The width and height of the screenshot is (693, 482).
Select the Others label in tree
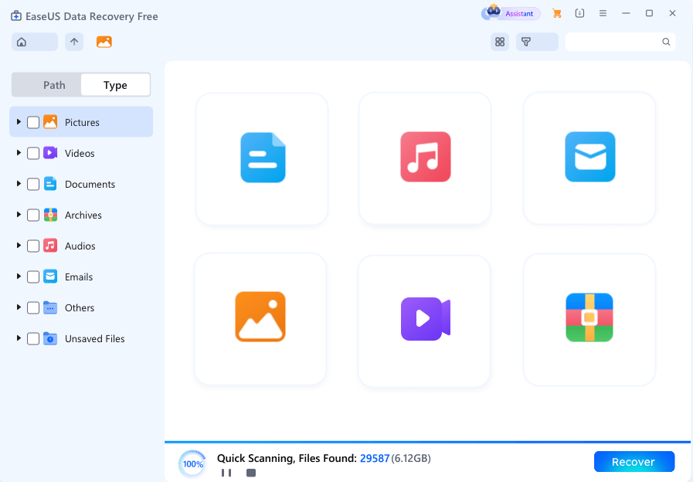click(x=80, y=308)
